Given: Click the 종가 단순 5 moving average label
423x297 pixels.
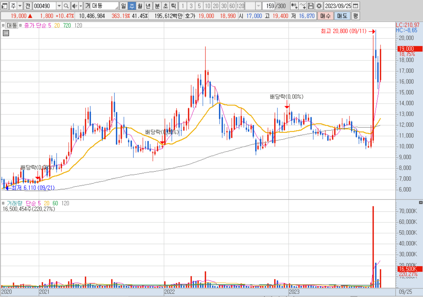Looking at the screenshot, I should click(x=38, y=25).
